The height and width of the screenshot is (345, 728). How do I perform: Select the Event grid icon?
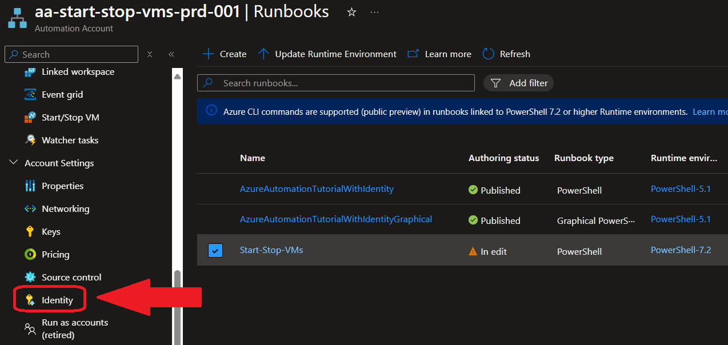click(x=30, y=94)
